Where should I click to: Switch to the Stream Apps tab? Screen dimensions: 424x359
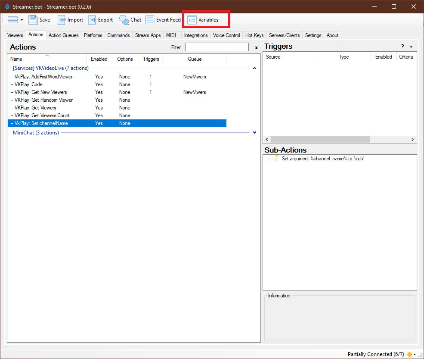[148, 35]
